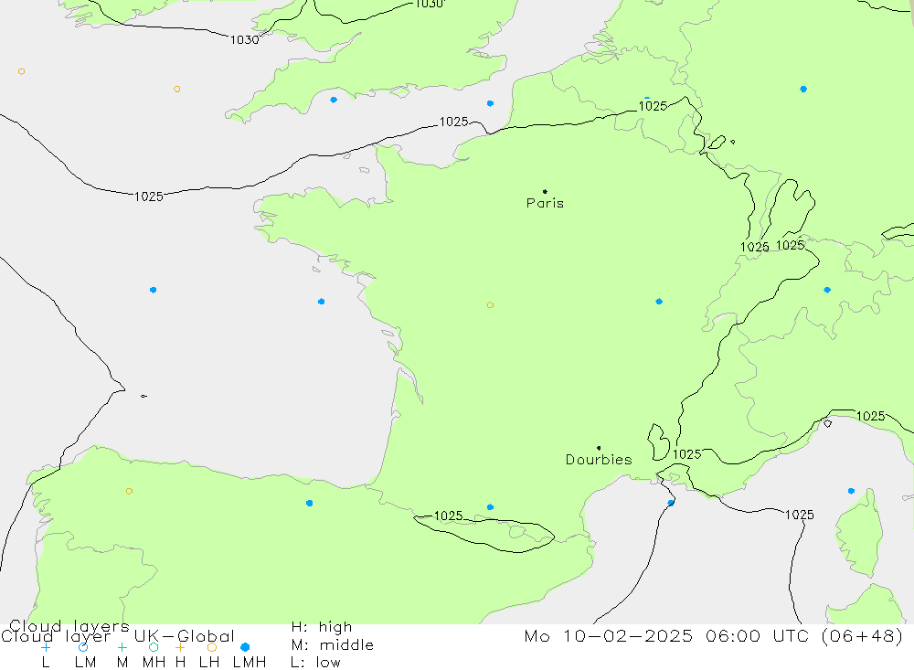914x670 pixels.
Task: Select the Paris city dot marker
Action: click(545, 191)
